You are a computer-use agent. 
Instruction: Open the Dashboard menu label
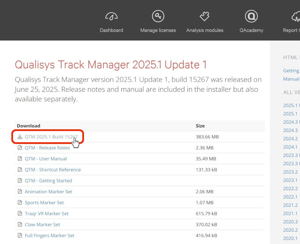point(111,30)
